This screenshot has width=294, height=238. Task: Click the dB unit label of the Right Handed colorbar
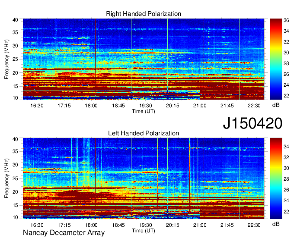pyautogui.click(x=276, y=105)
